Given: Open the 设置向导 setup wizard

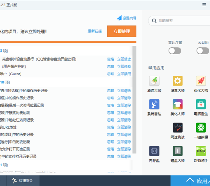Looking at the screenshot, I should click(127, 18).
